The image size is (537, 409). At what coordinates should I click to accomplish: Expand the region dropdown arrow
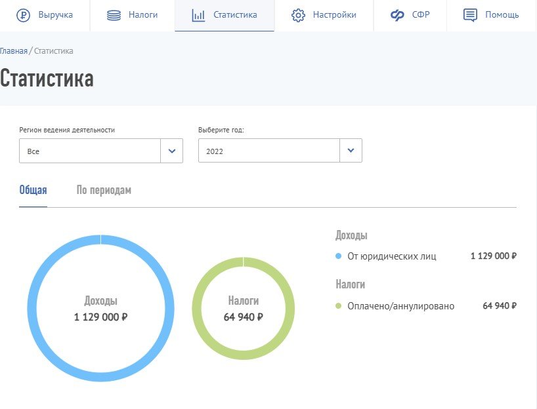coord(172,151)
